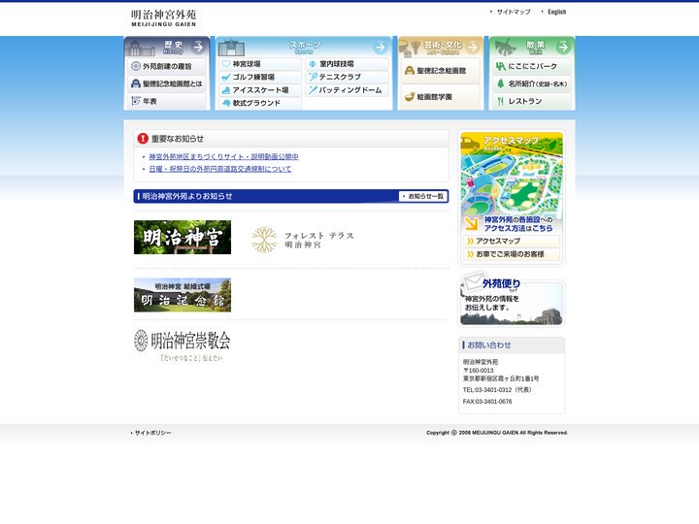Open 神宮外苑地区まちづくりサイト notice link
This screenshot has height=524, width=699.
pos(223,157)
